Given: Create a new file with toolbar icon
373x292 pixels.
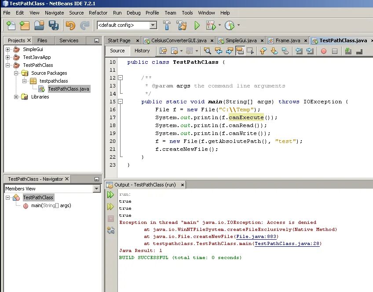Looking at the screenshot, I should [x=11, y=25].
